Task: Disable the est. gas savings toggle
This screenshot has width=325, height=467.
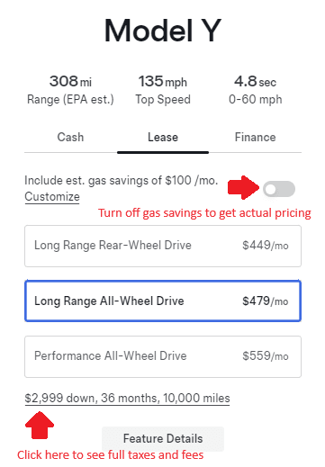Action: (x=279, y=189)
